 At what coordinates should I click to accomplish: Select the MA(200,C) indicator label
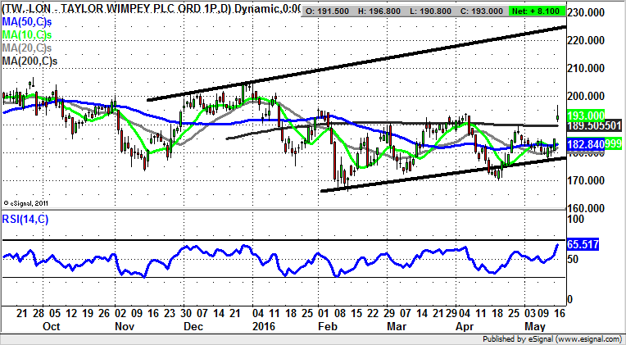[x=32, y=61]
